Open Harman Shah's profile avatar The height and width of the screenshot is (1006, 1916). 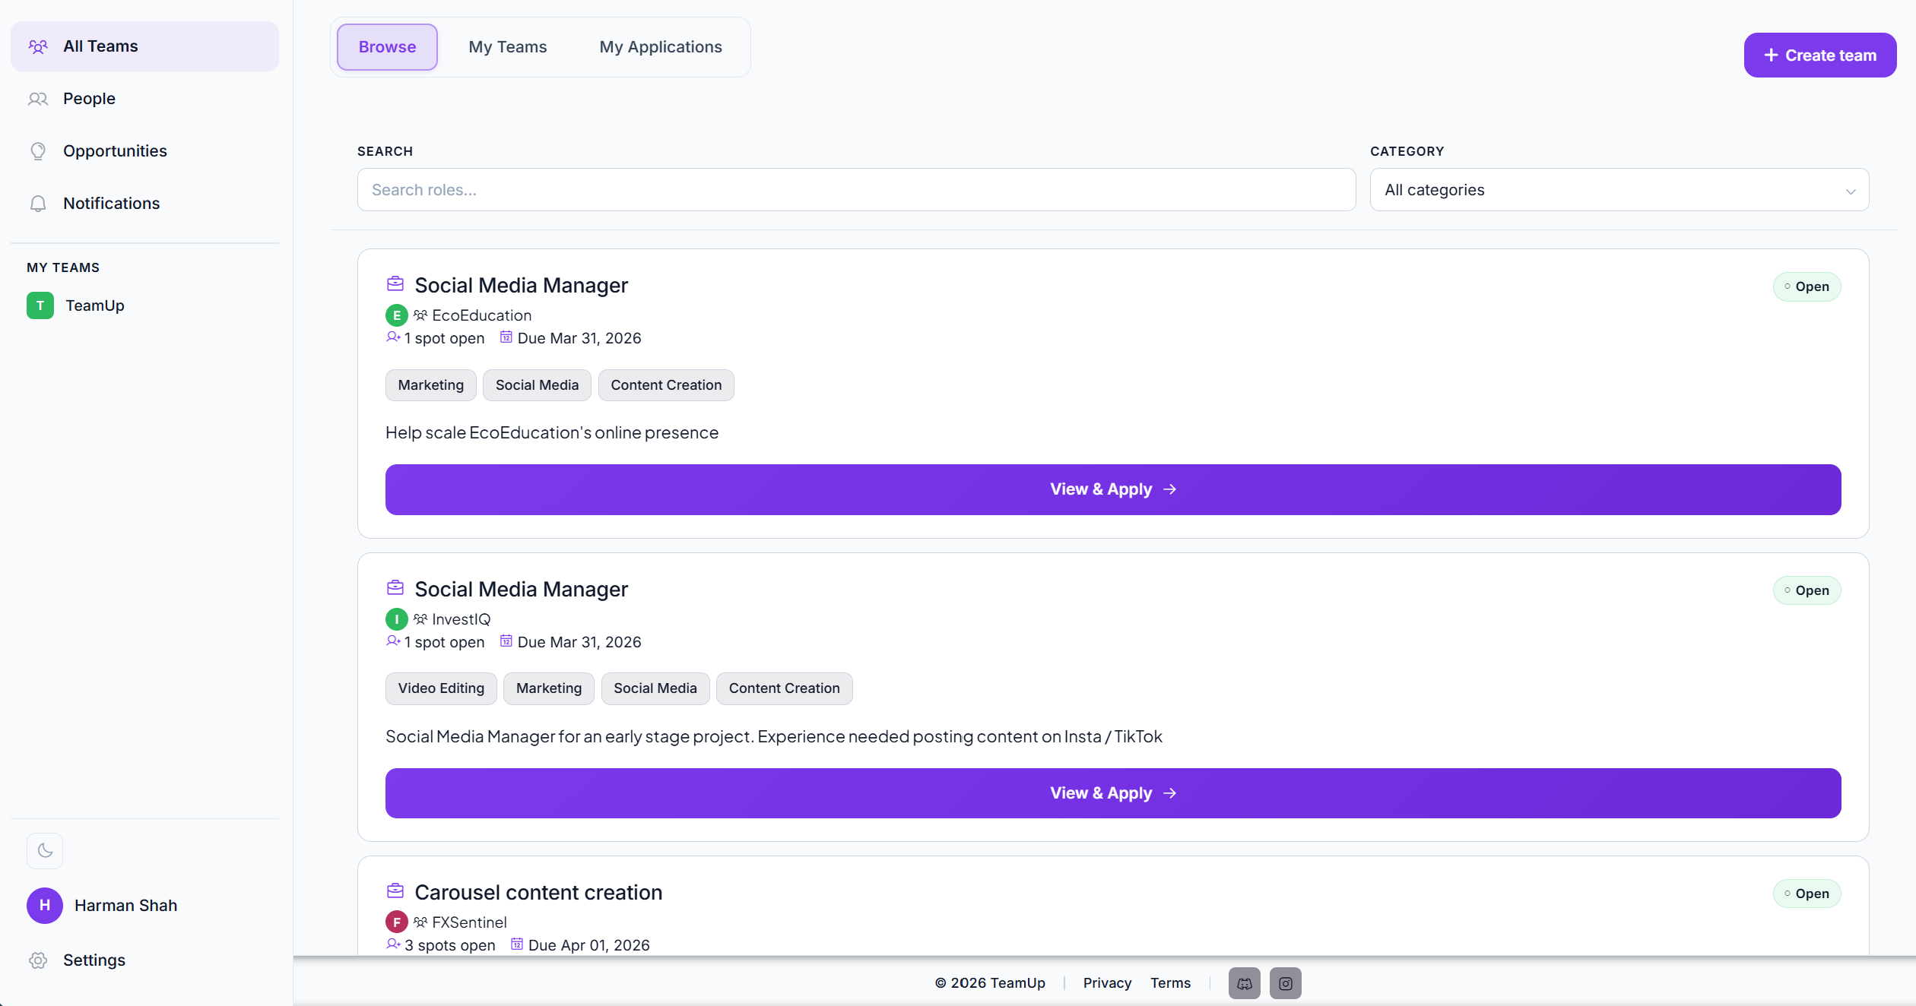(x=44, y=905)
